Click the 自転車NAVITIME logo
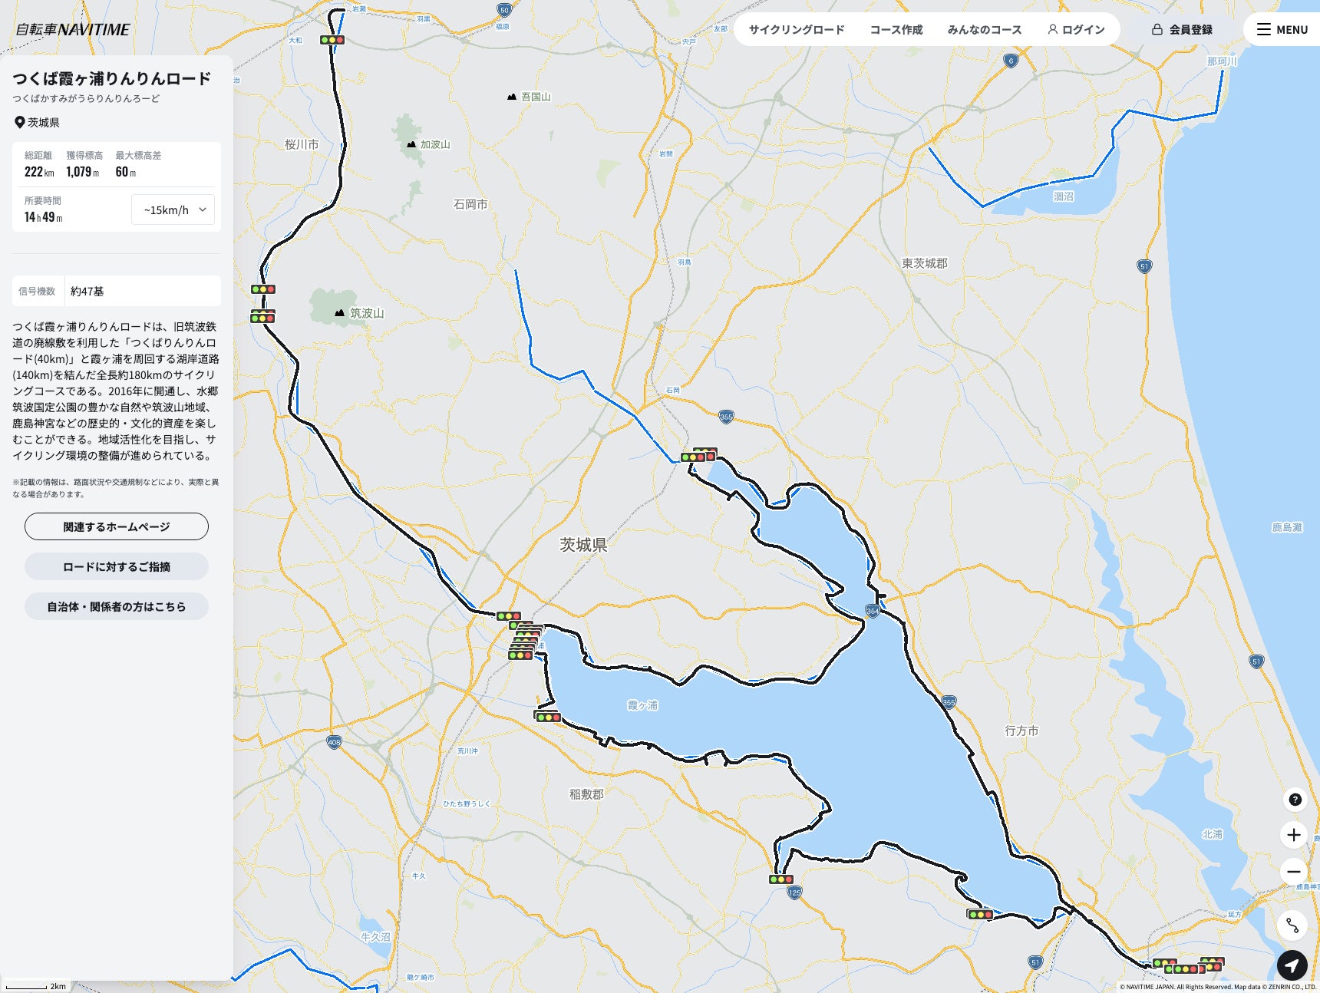Screen dimensions: 1320x993 click(73, 29)
